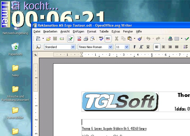
Task: Open the Ansicht menu
Action: [x=65, y=32]
